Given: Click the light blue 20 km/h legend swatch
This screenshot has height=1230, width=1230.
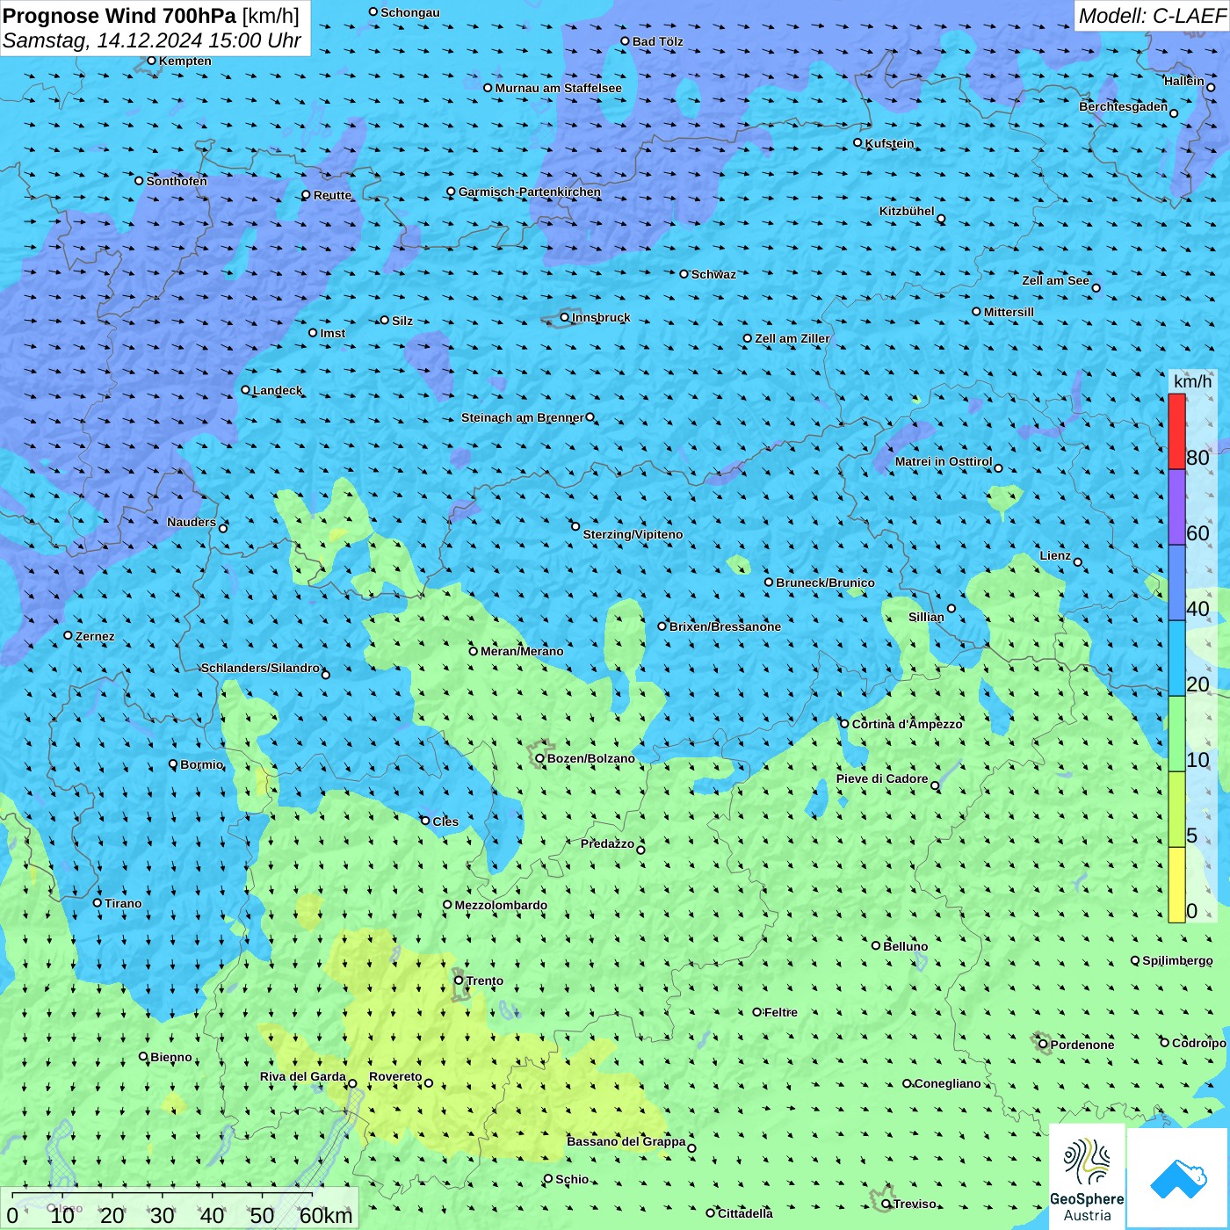Looking at the screenshot, I should [1176, 659].
